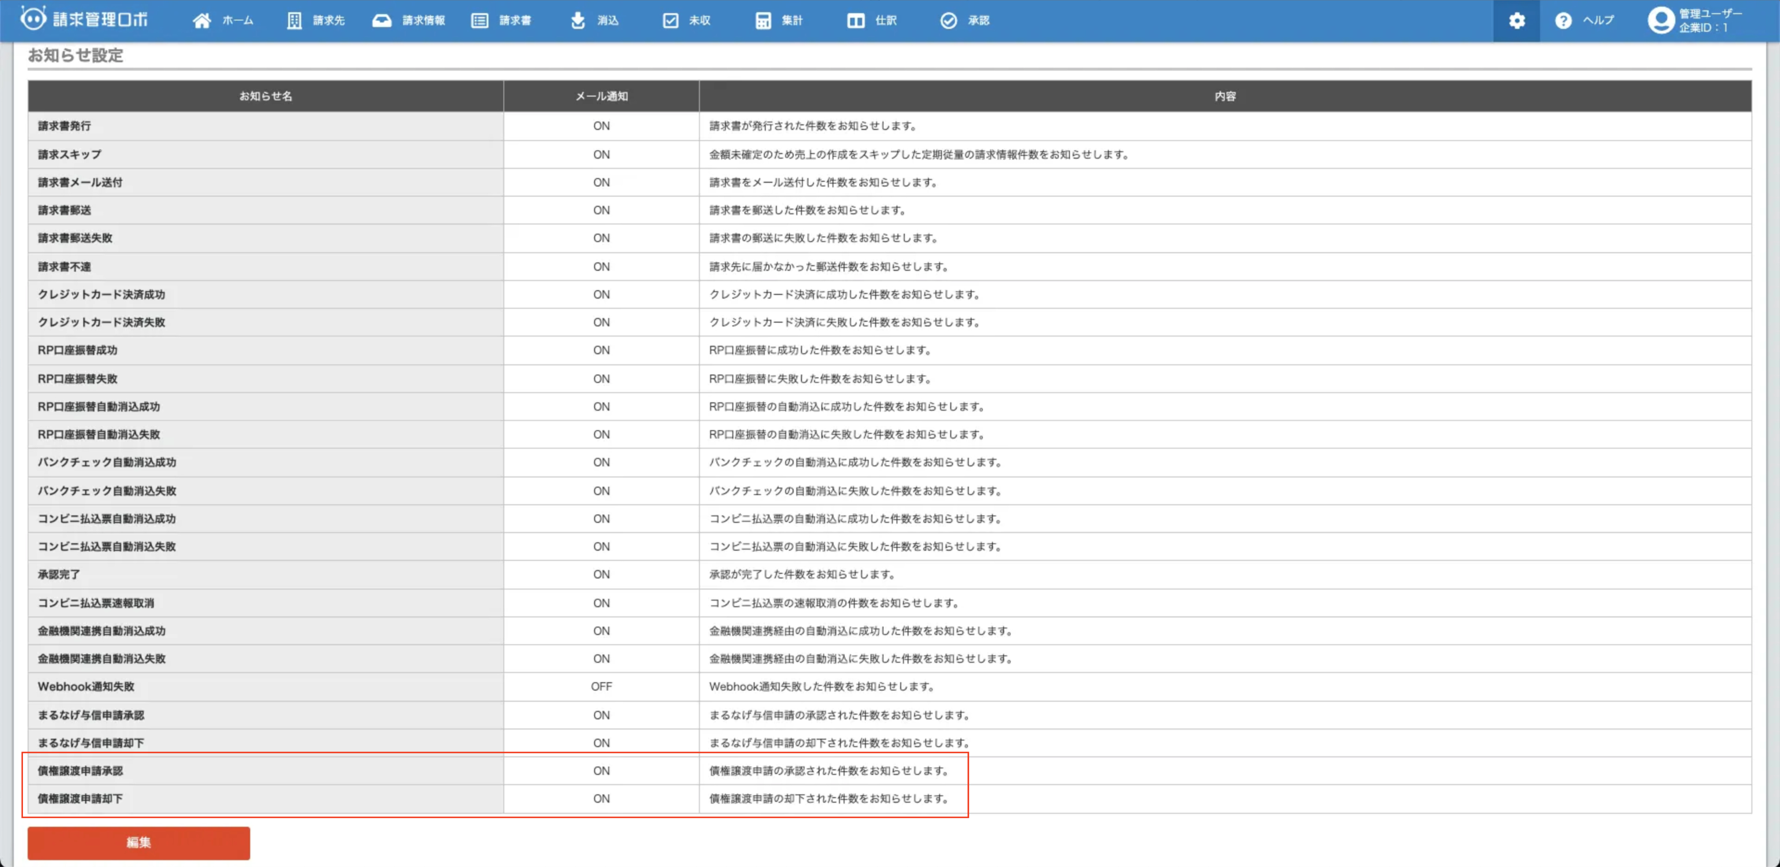The image size is (1780, 867).
Task: Click the 仕訳 book icon
Action: coord(856,21)
